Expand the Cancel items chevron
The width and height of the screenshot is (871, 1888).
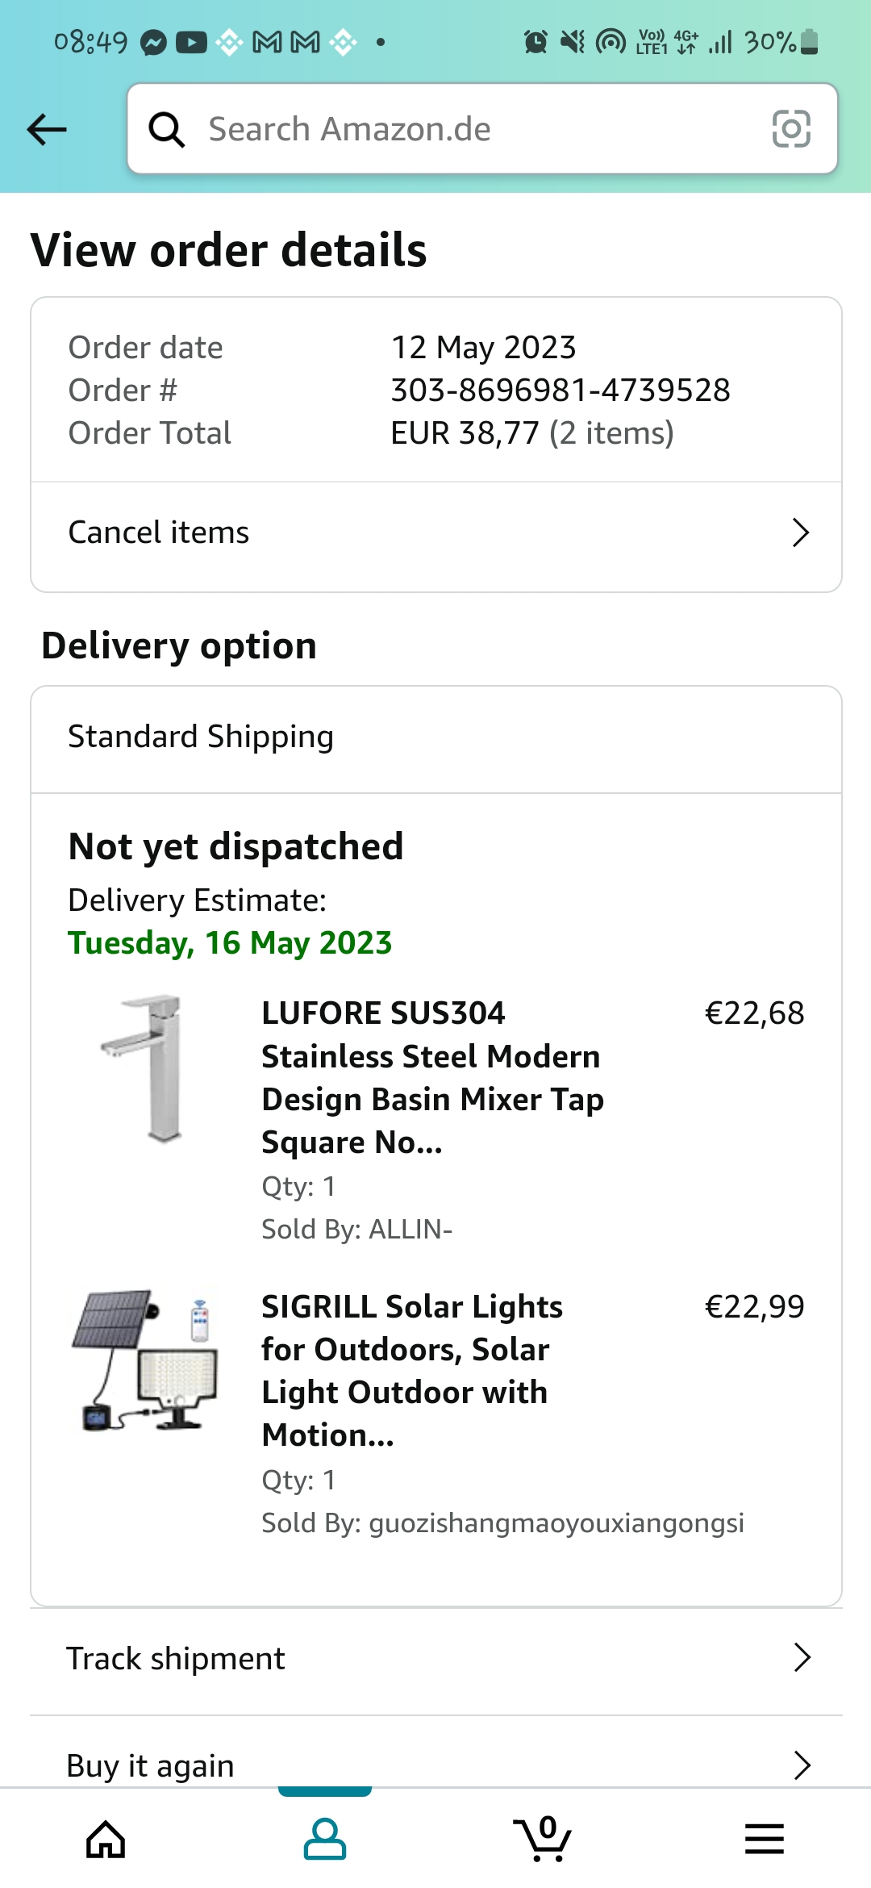tap(800, 533)
